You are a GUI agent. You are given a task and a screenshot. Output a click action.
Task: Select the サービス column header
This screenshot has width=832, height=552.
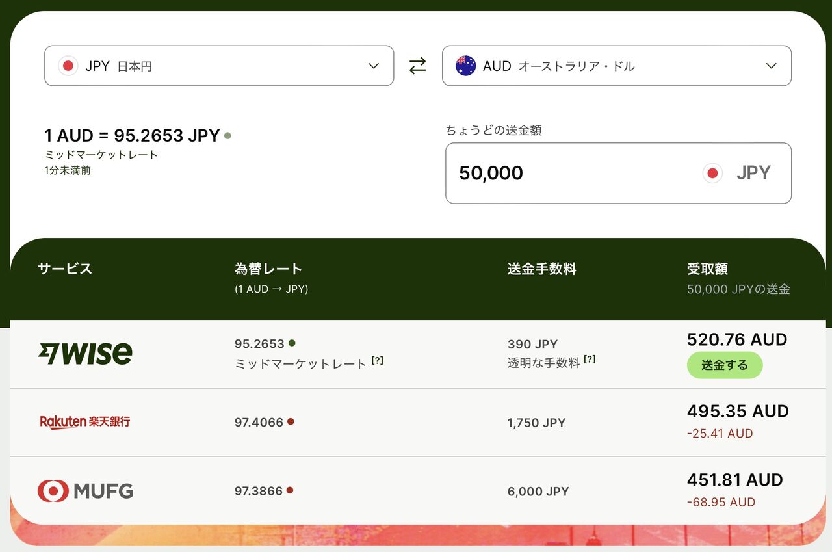pyautogui.click(x=64, y=269)
